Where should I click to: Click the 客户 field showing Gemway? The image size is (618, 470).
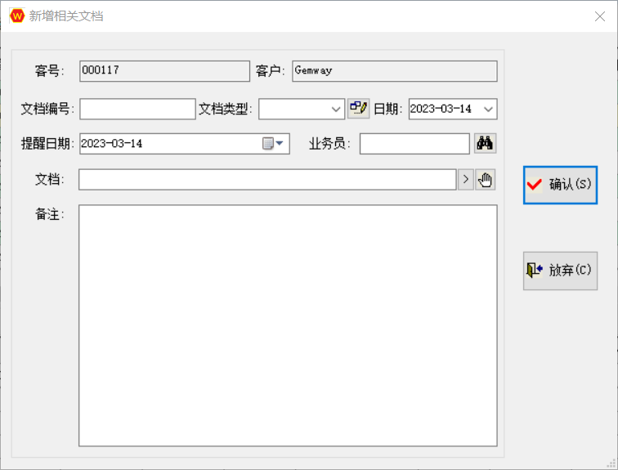(x=395, y=71)
